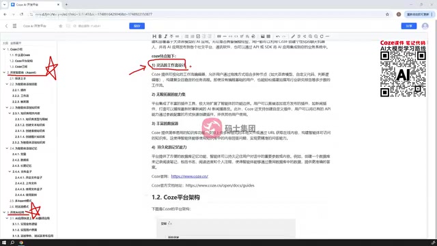Open the user avatar menu
This screenshot has height=246, width=437.
coord(425,26)
